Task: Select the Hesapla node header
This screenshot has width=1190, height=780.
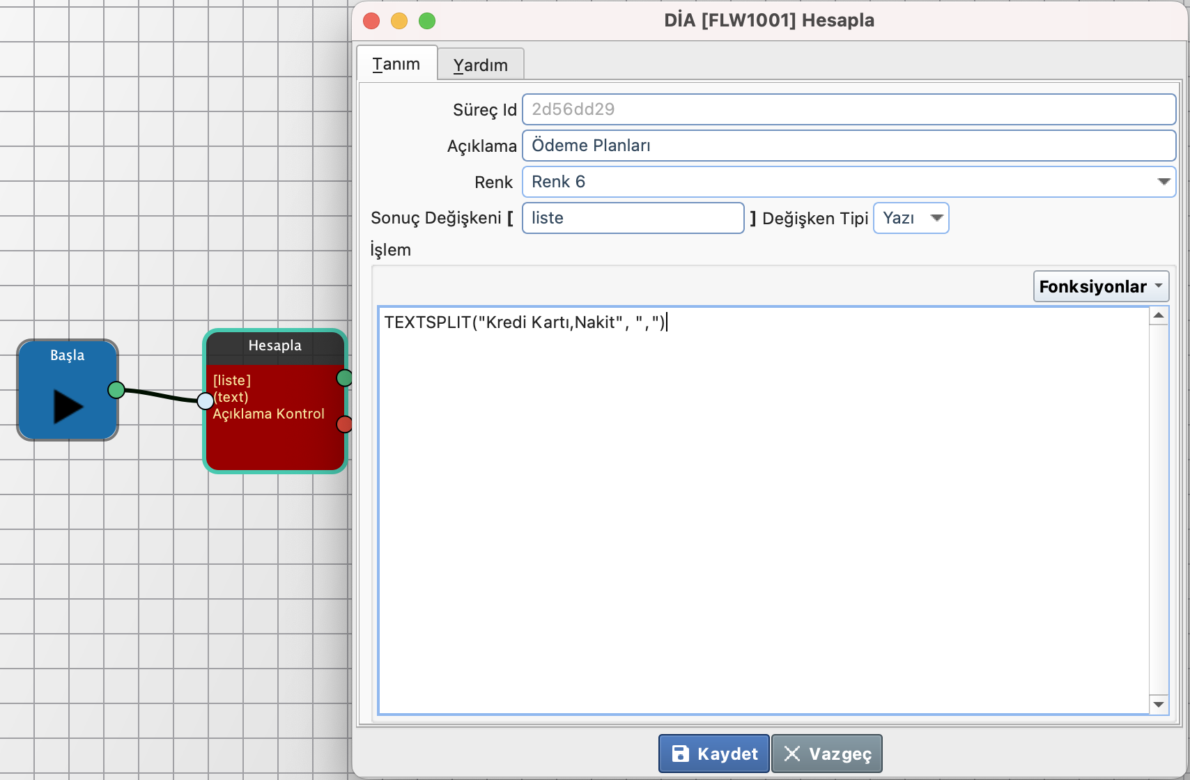Action: pyautogui.click(x=275, y=346)
